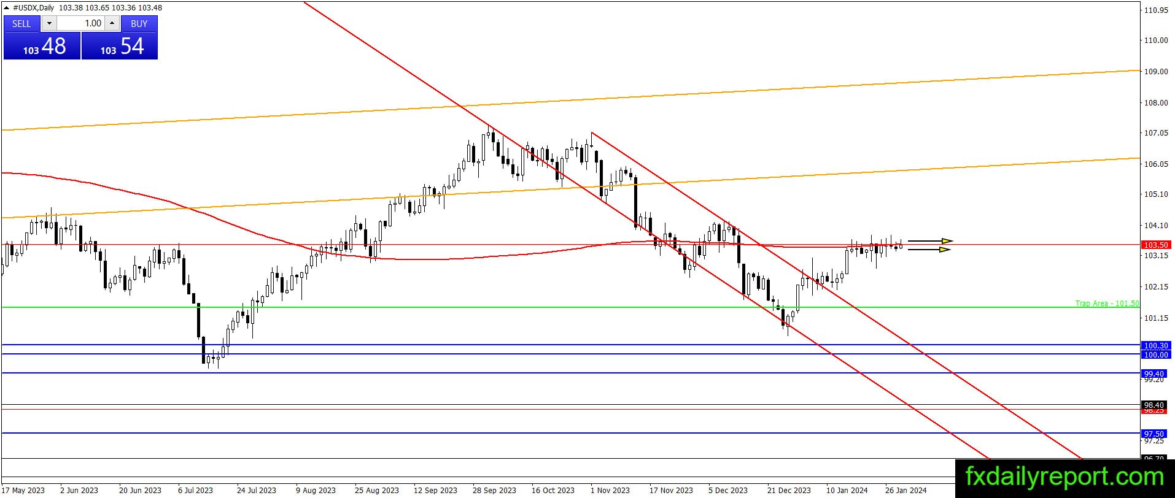Click the BUY button

pyautogui.click(x=139, y=23)
